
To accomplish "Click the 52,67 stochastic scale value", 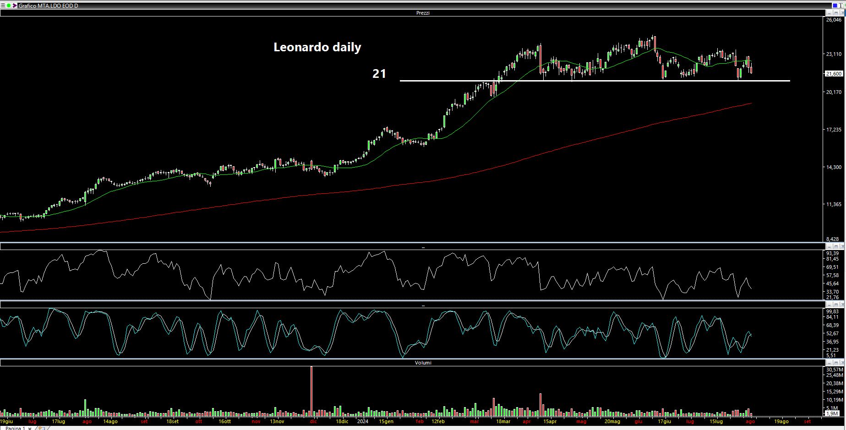I will (x=833, y=333).
